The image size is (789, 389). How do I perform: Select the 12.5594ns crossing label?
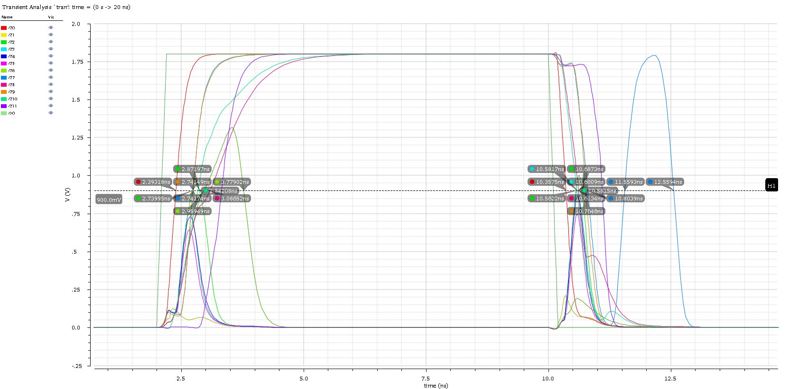pos(665,182)
